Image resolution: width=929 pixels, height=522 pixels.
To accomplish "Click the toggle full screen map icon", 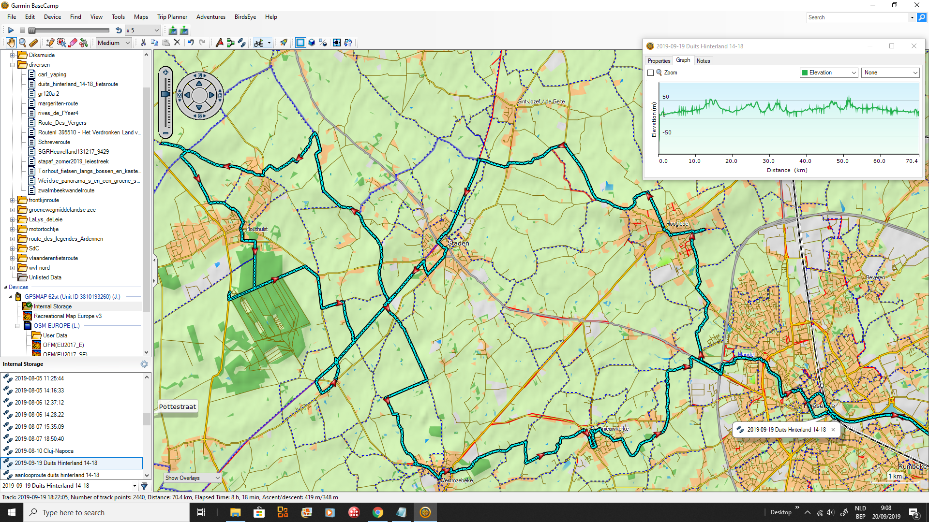I will [x=337, y=43].
